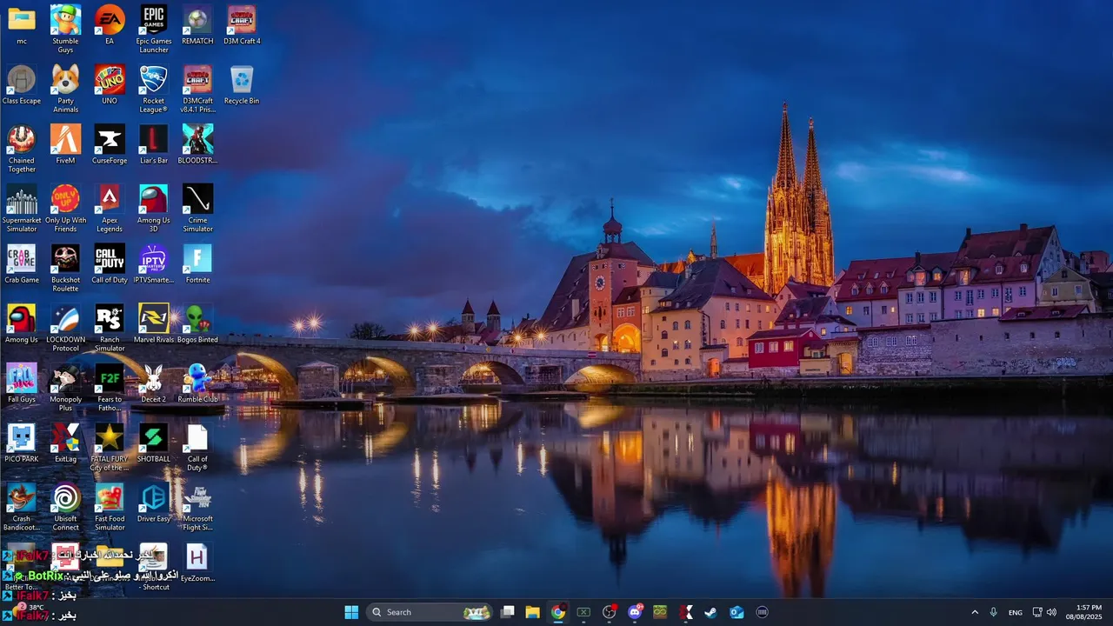This screenshot has width=1113, height=626.
Task: Open ExitLag shortcut
Action: click(x=65, y=443)
